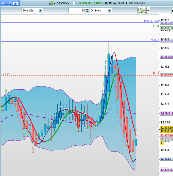The height and width of the screenshot is (176, 173).
Task: Decrease tick value with down stepper arrow
Action: [x=87, y=12]
